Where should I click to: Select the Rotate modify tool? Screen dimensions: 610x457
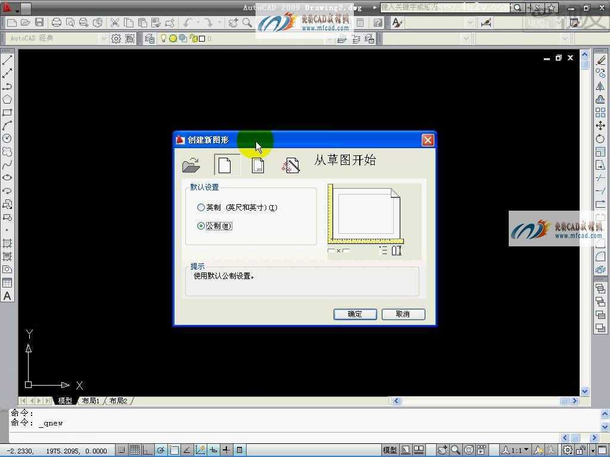click(600, 138)
